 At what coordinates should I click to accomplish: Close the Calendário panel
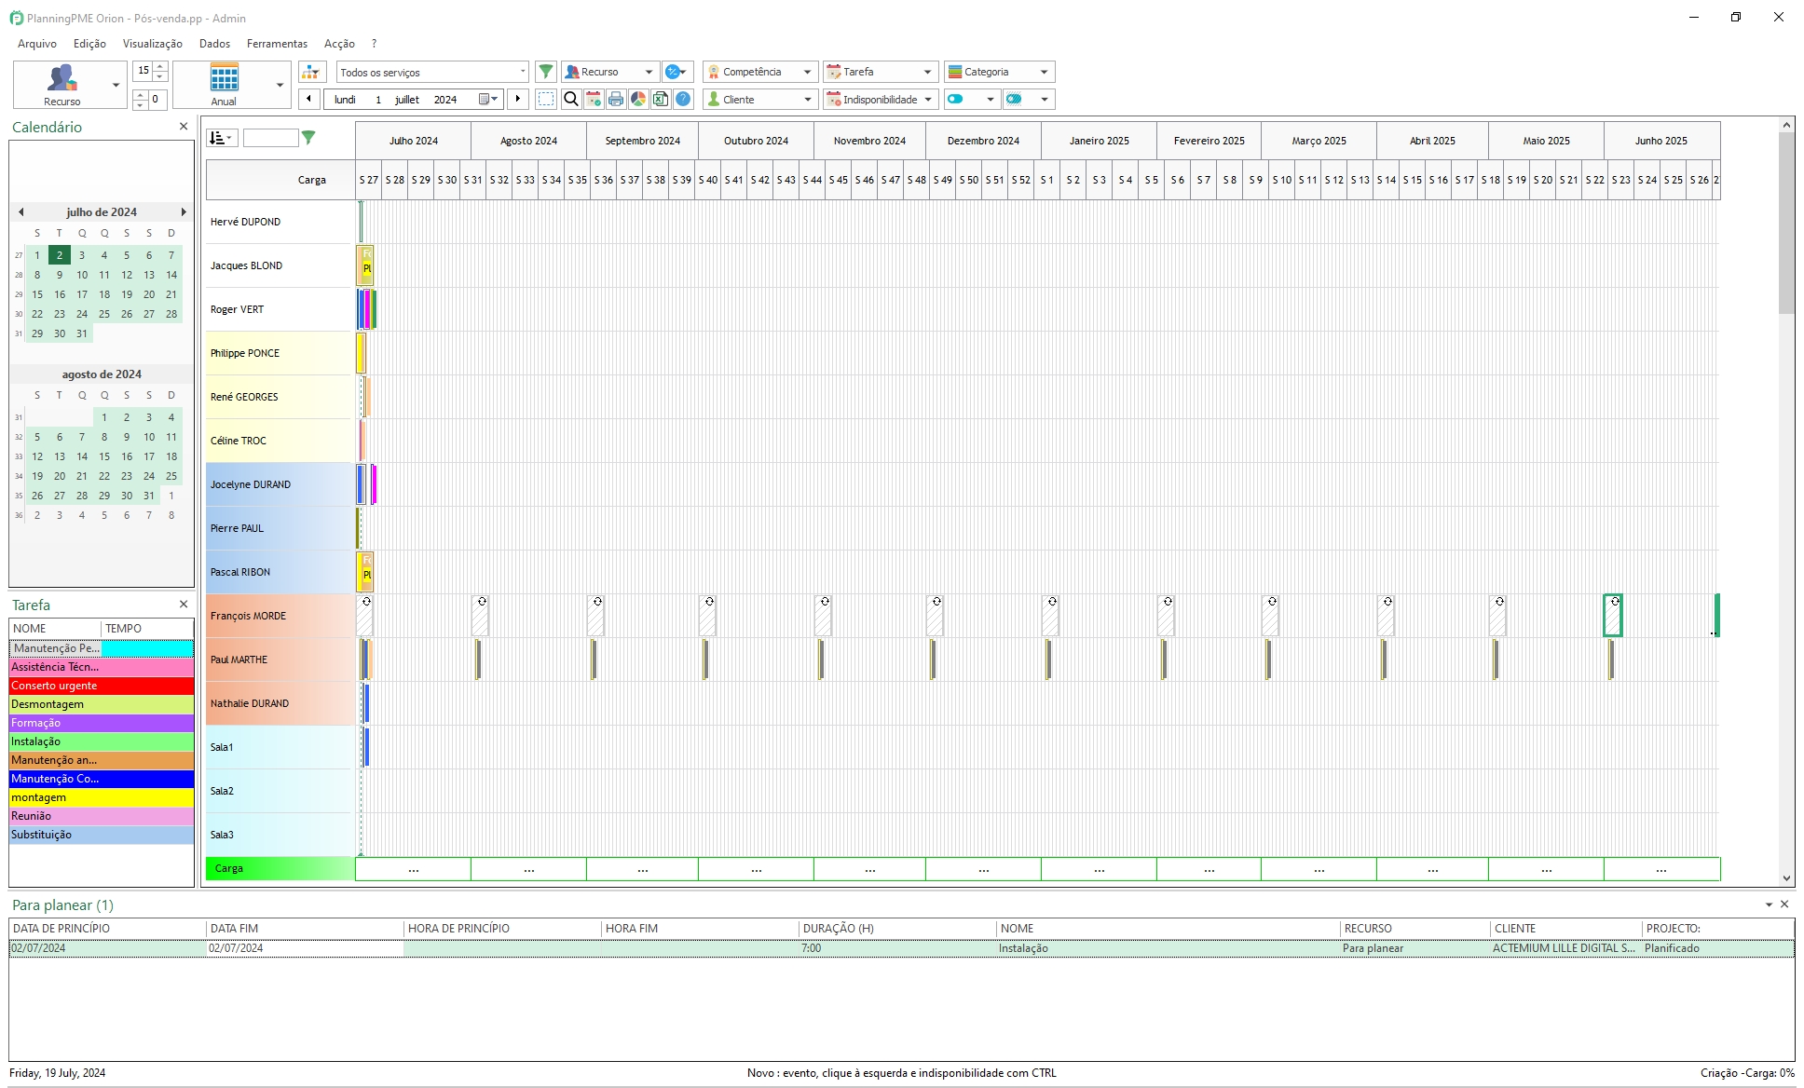click(x=184, y=127)
